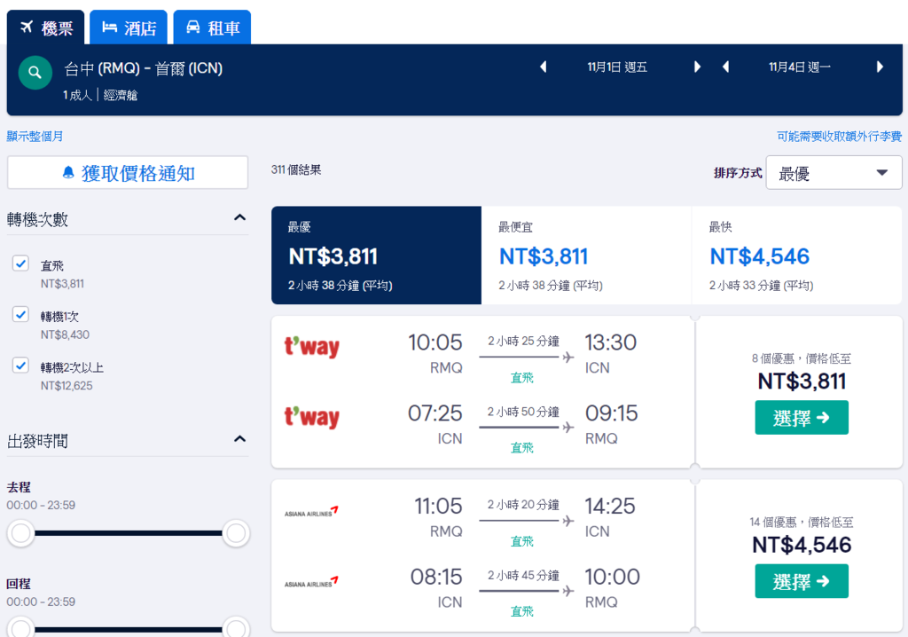
Task: Switch to the 租車 car rental tab
Action: 212,28
